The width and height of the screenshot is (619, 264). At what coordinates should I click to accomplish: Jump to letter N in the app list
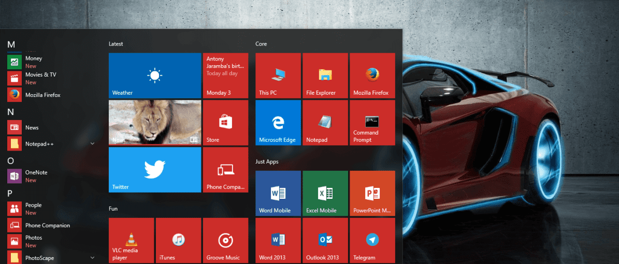tap(11, 112)
